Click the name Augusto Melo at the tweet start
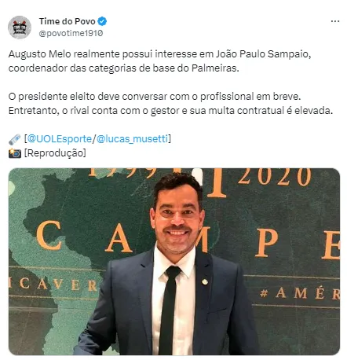Viewport: 347px width, 360px height. pyautogui.click(x=40, y=54)
